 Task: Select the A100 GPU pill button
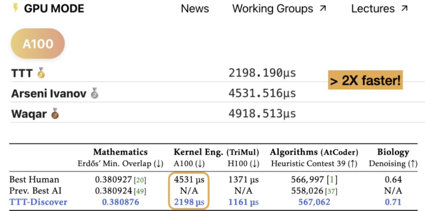[x=38, y=44]
